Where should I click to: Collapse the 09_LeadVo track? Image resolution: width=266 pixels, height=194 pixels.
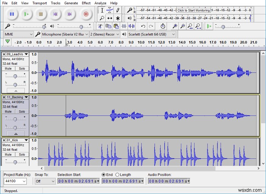pyautogui.click(x=16, y=91)
